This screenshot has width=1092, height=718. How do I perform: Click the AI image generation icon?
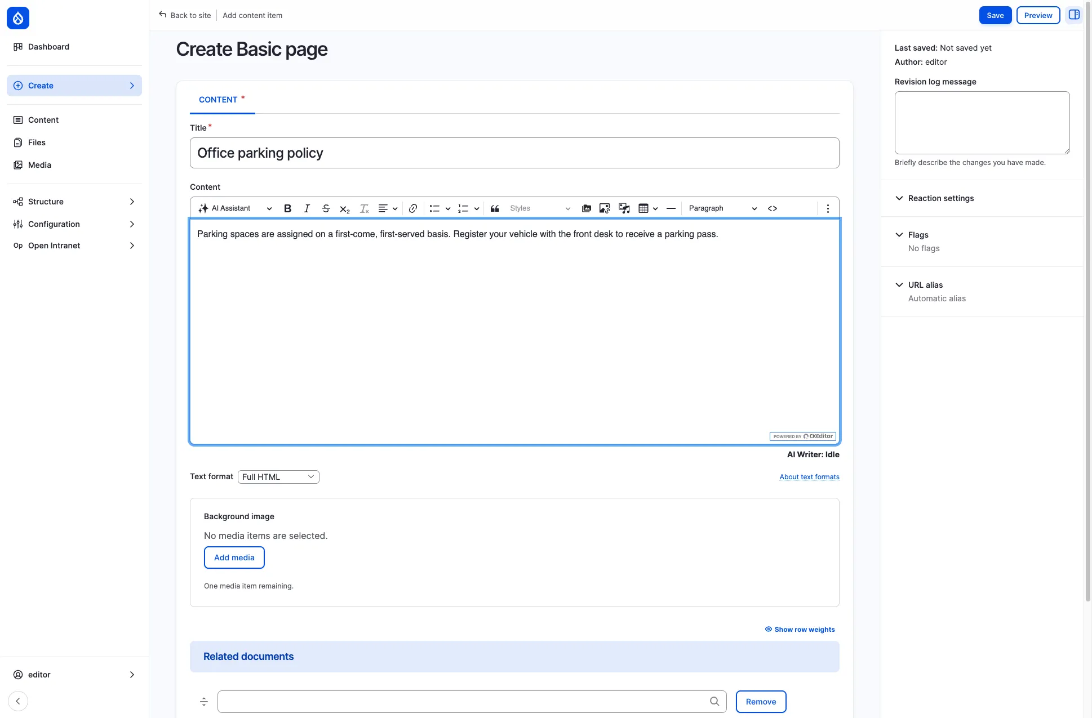[605, 208]
